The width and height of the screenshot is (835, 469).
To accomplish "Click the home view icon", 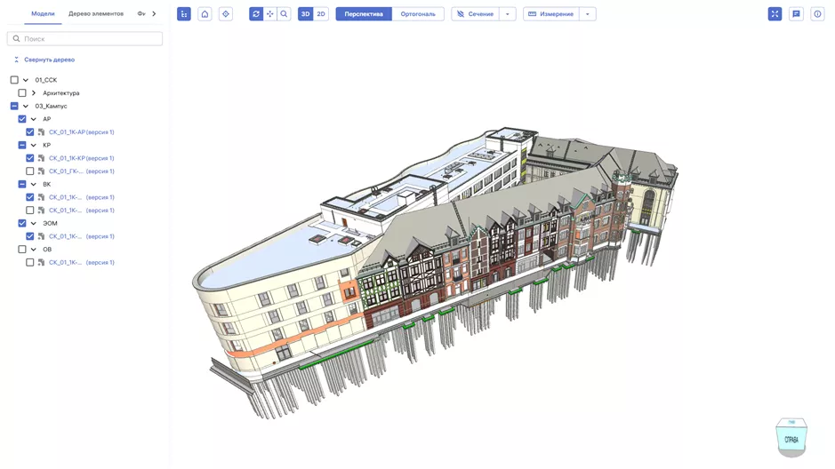I will coord(205,14).
